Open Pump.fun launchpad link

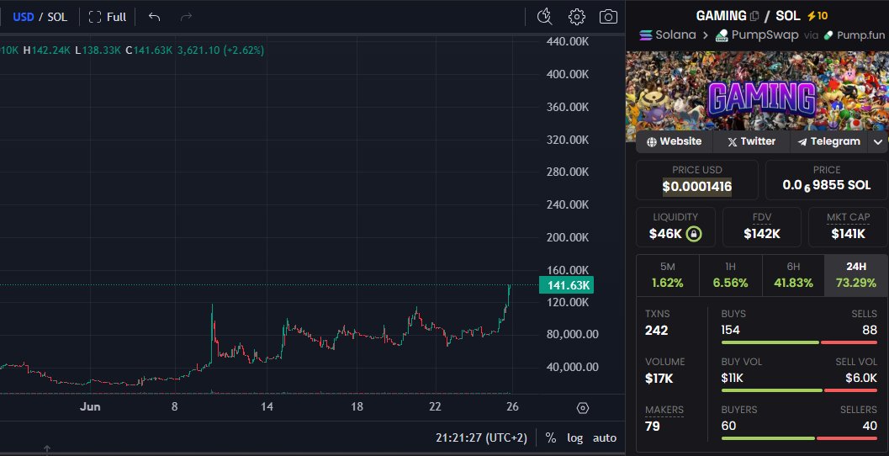(854, 35)
